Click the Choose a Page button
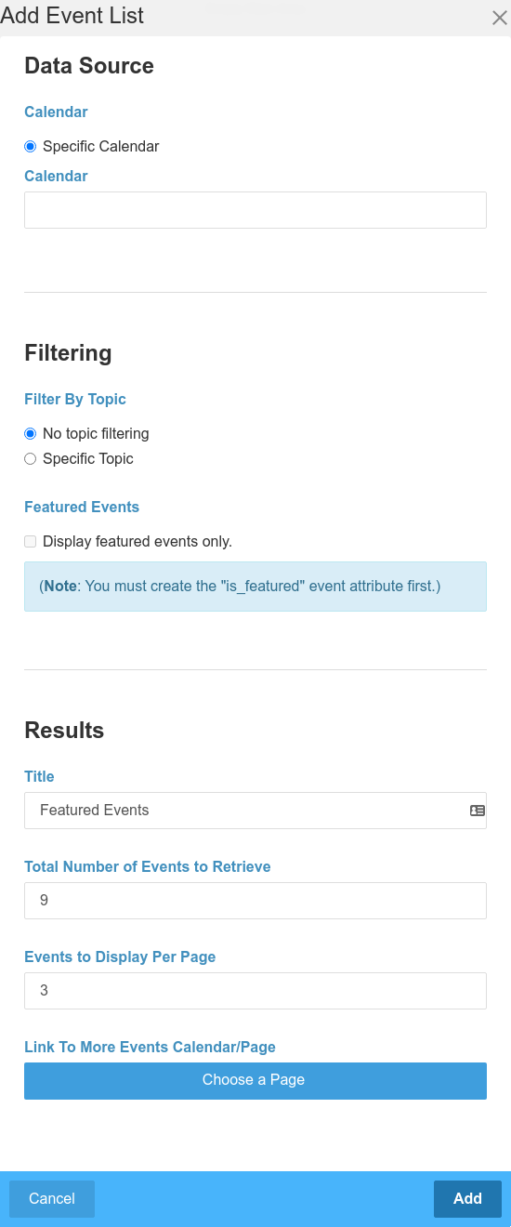 255,1081
